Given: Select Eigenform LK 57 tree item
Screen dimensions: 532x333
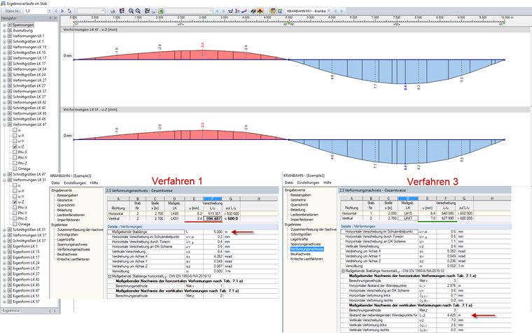Looking at the screenshot, I should [26, 302].
